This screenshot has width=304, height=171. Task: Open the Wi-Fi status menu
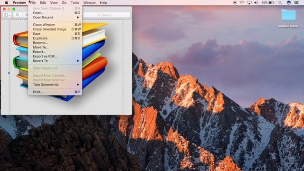242,2
